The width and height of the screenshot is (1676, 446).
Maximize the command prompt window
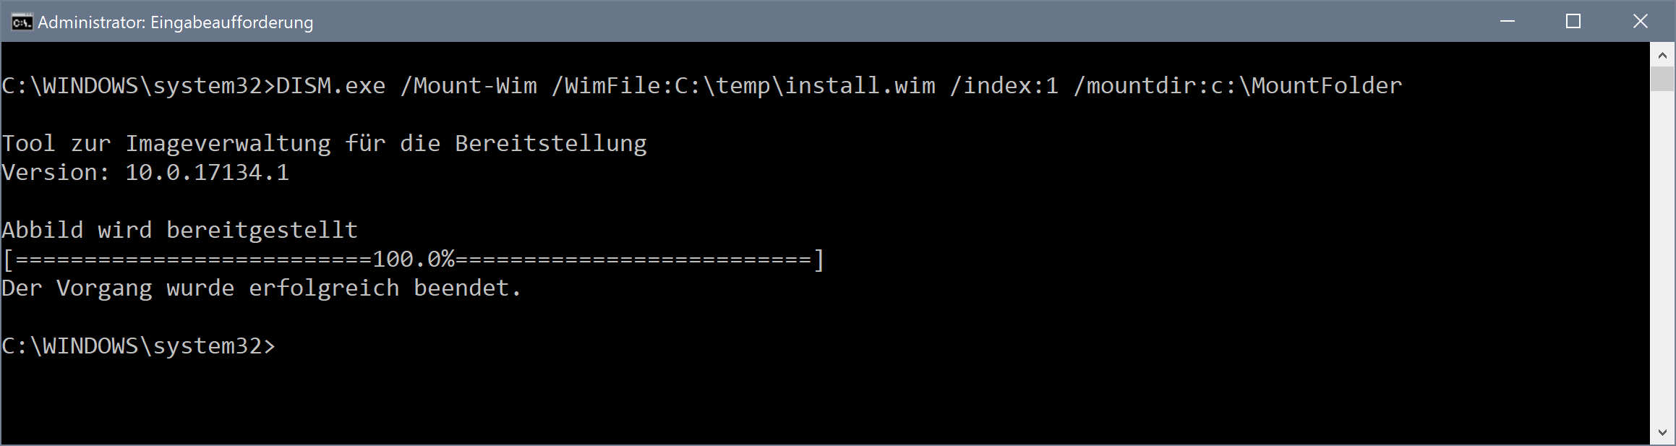pos(1573,22)
